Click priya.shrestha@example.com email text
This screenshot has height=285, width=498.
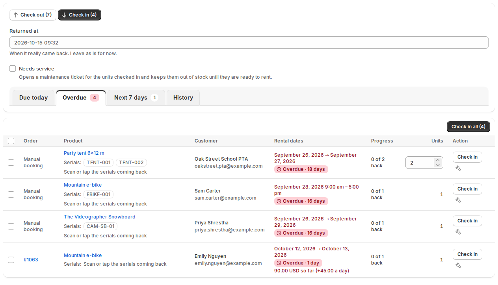pyautogui.click(x=230, y=230)
